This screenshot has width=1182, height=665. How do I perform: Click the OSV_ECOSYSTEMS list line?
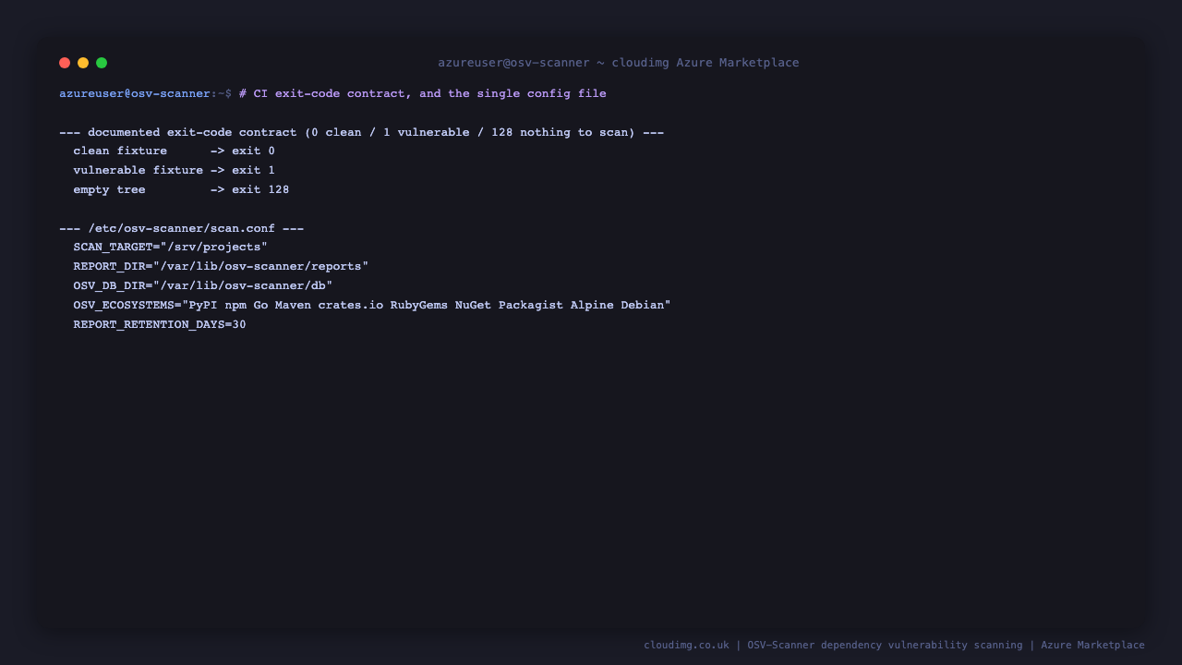click(372, 306)
